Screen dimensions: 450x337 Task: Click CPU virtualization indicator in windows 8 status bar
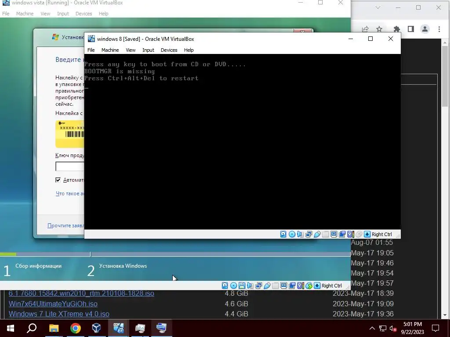pyautogui.click(x=350, y=234)
